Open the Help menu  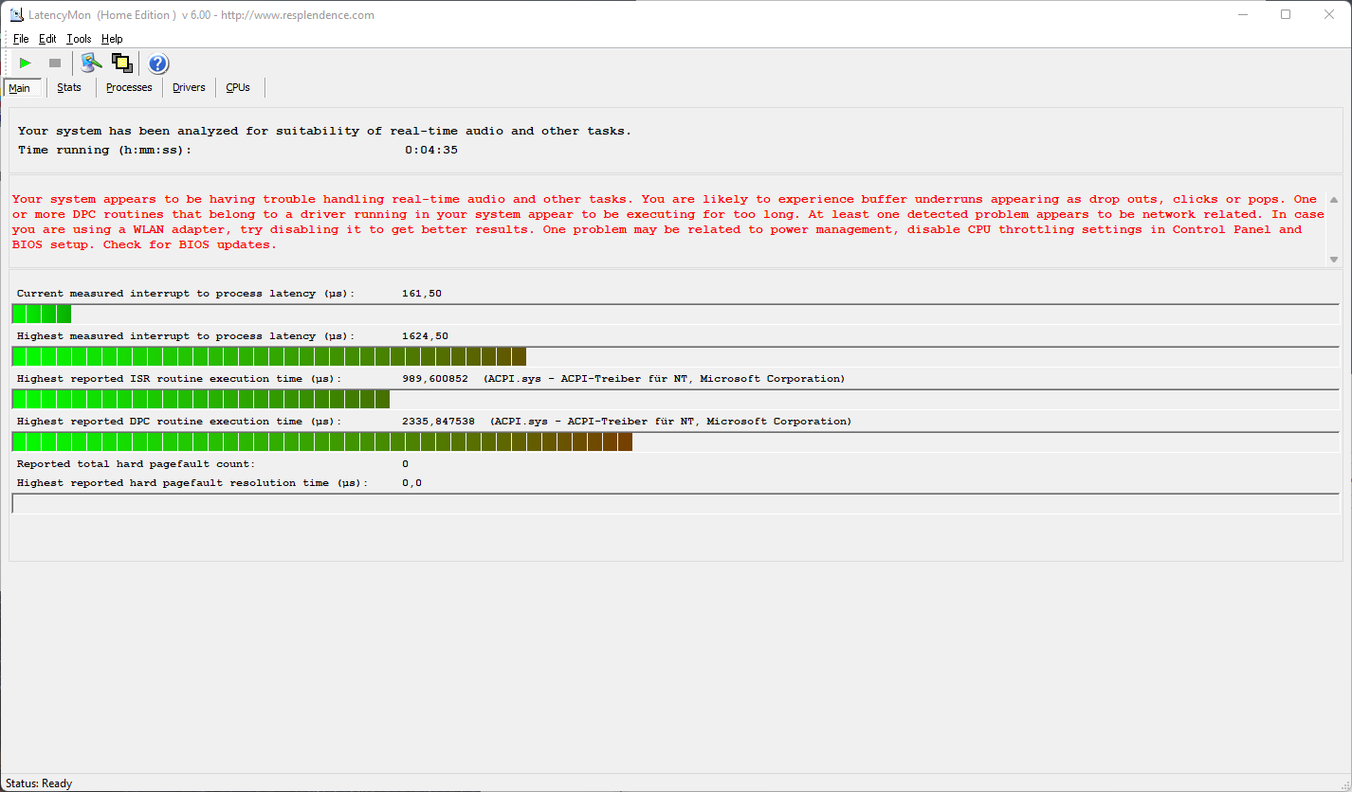pyautogui.click(x=112, y=39)
